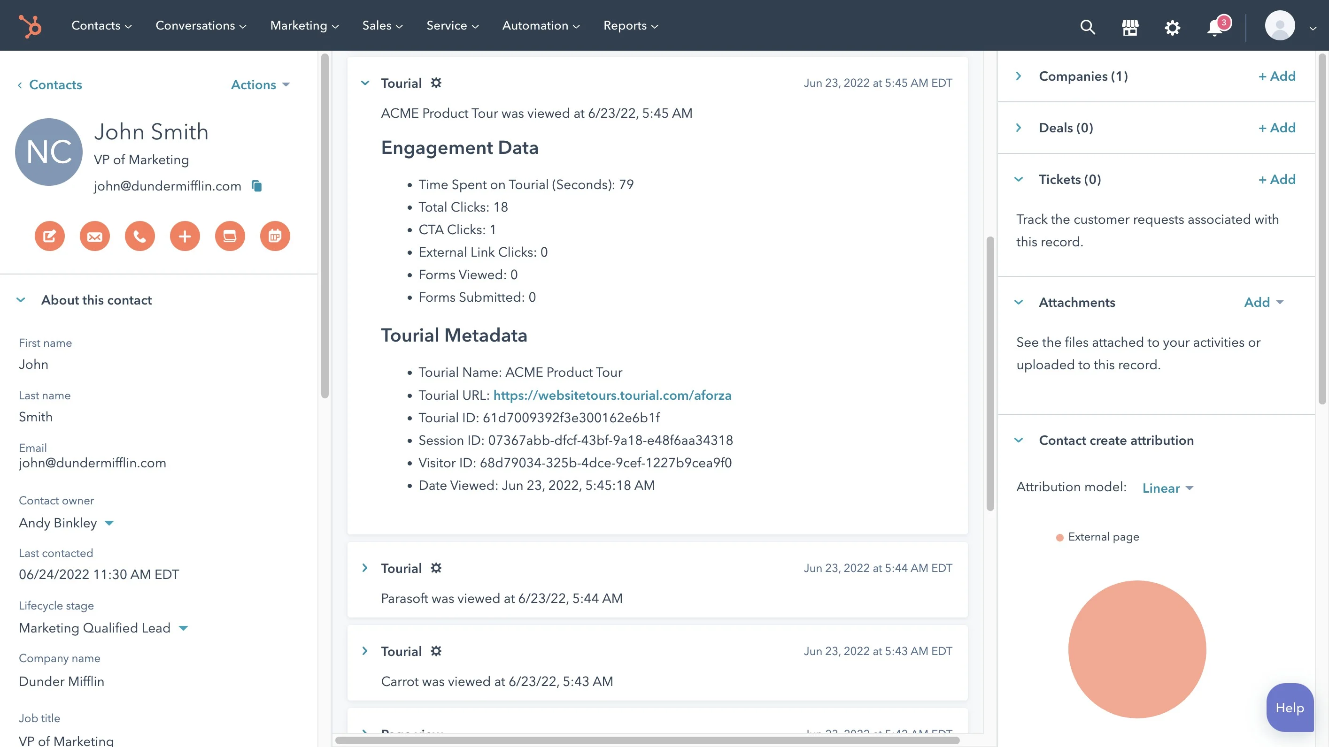
Task: Schedule a meeting with the calendar icon
Action: click(x=275, y=236)
